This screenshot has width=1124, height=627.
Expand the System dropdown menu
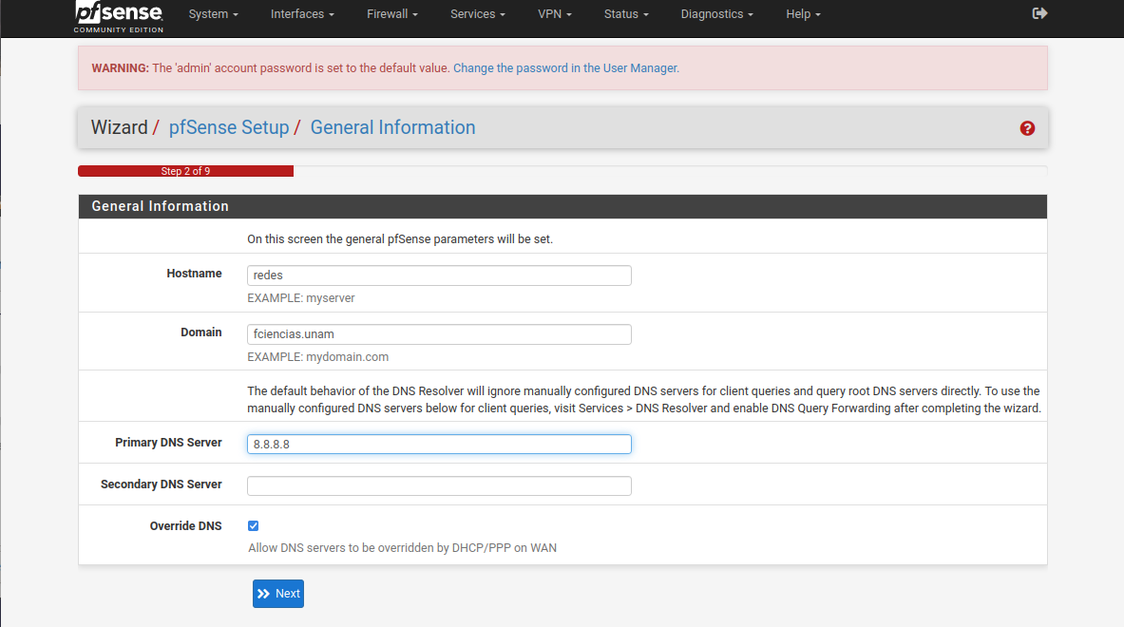(x=213, y=14)
